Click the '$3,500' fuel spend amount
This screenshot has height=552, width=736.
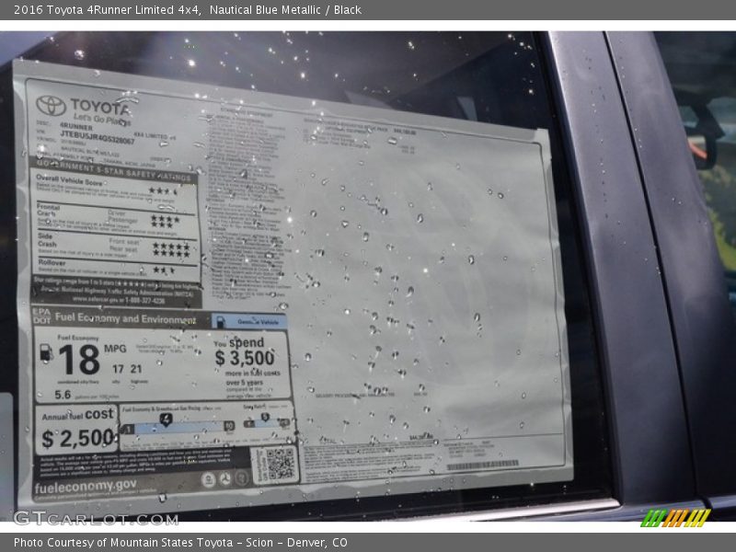pyautogui.click(x=245, y=358)
